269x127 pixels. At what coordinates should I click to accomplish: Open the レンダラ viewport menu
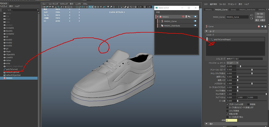coord(78,4)
